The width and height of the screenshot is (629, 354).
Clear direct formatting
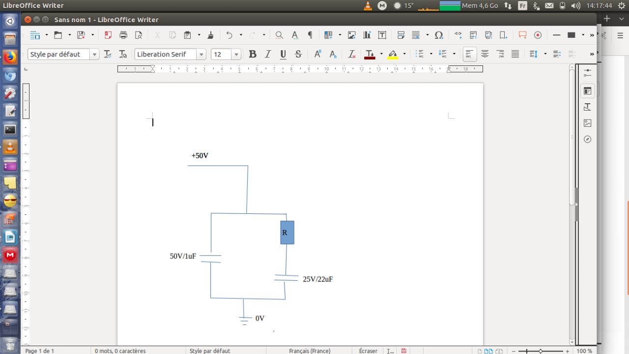[x=352, y=54]
